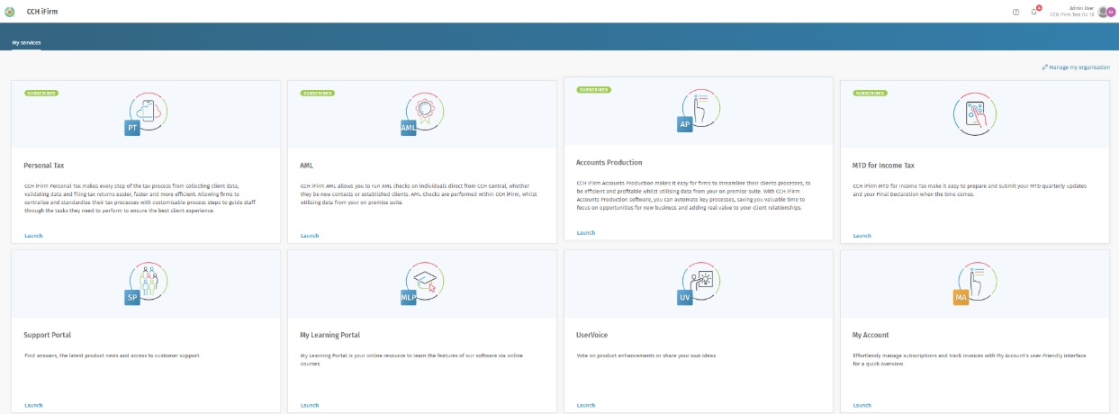The height and width of the screenshot is (414, 1119).
Task: Click the Support Portal description text
Action: (113, 355)
